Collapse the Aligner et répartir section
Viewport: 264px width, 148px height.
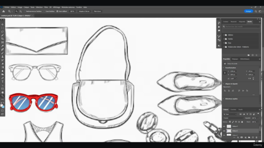224,84
